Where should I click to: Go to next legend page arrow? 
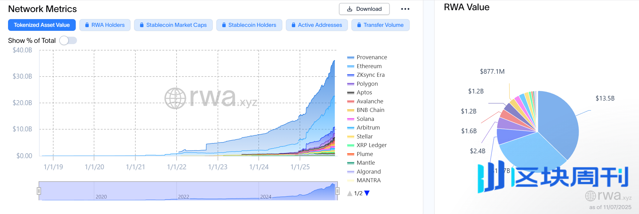[x=367, y=193]
